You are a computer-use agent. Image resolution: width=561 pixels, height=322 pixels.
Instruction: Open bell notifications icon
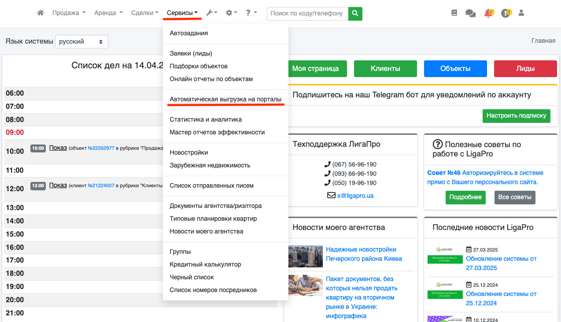pos(488,13)
